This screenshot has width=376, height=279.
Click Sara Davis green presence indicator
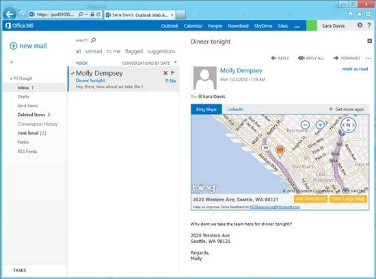pyautogui.click(x=200, y=96)
